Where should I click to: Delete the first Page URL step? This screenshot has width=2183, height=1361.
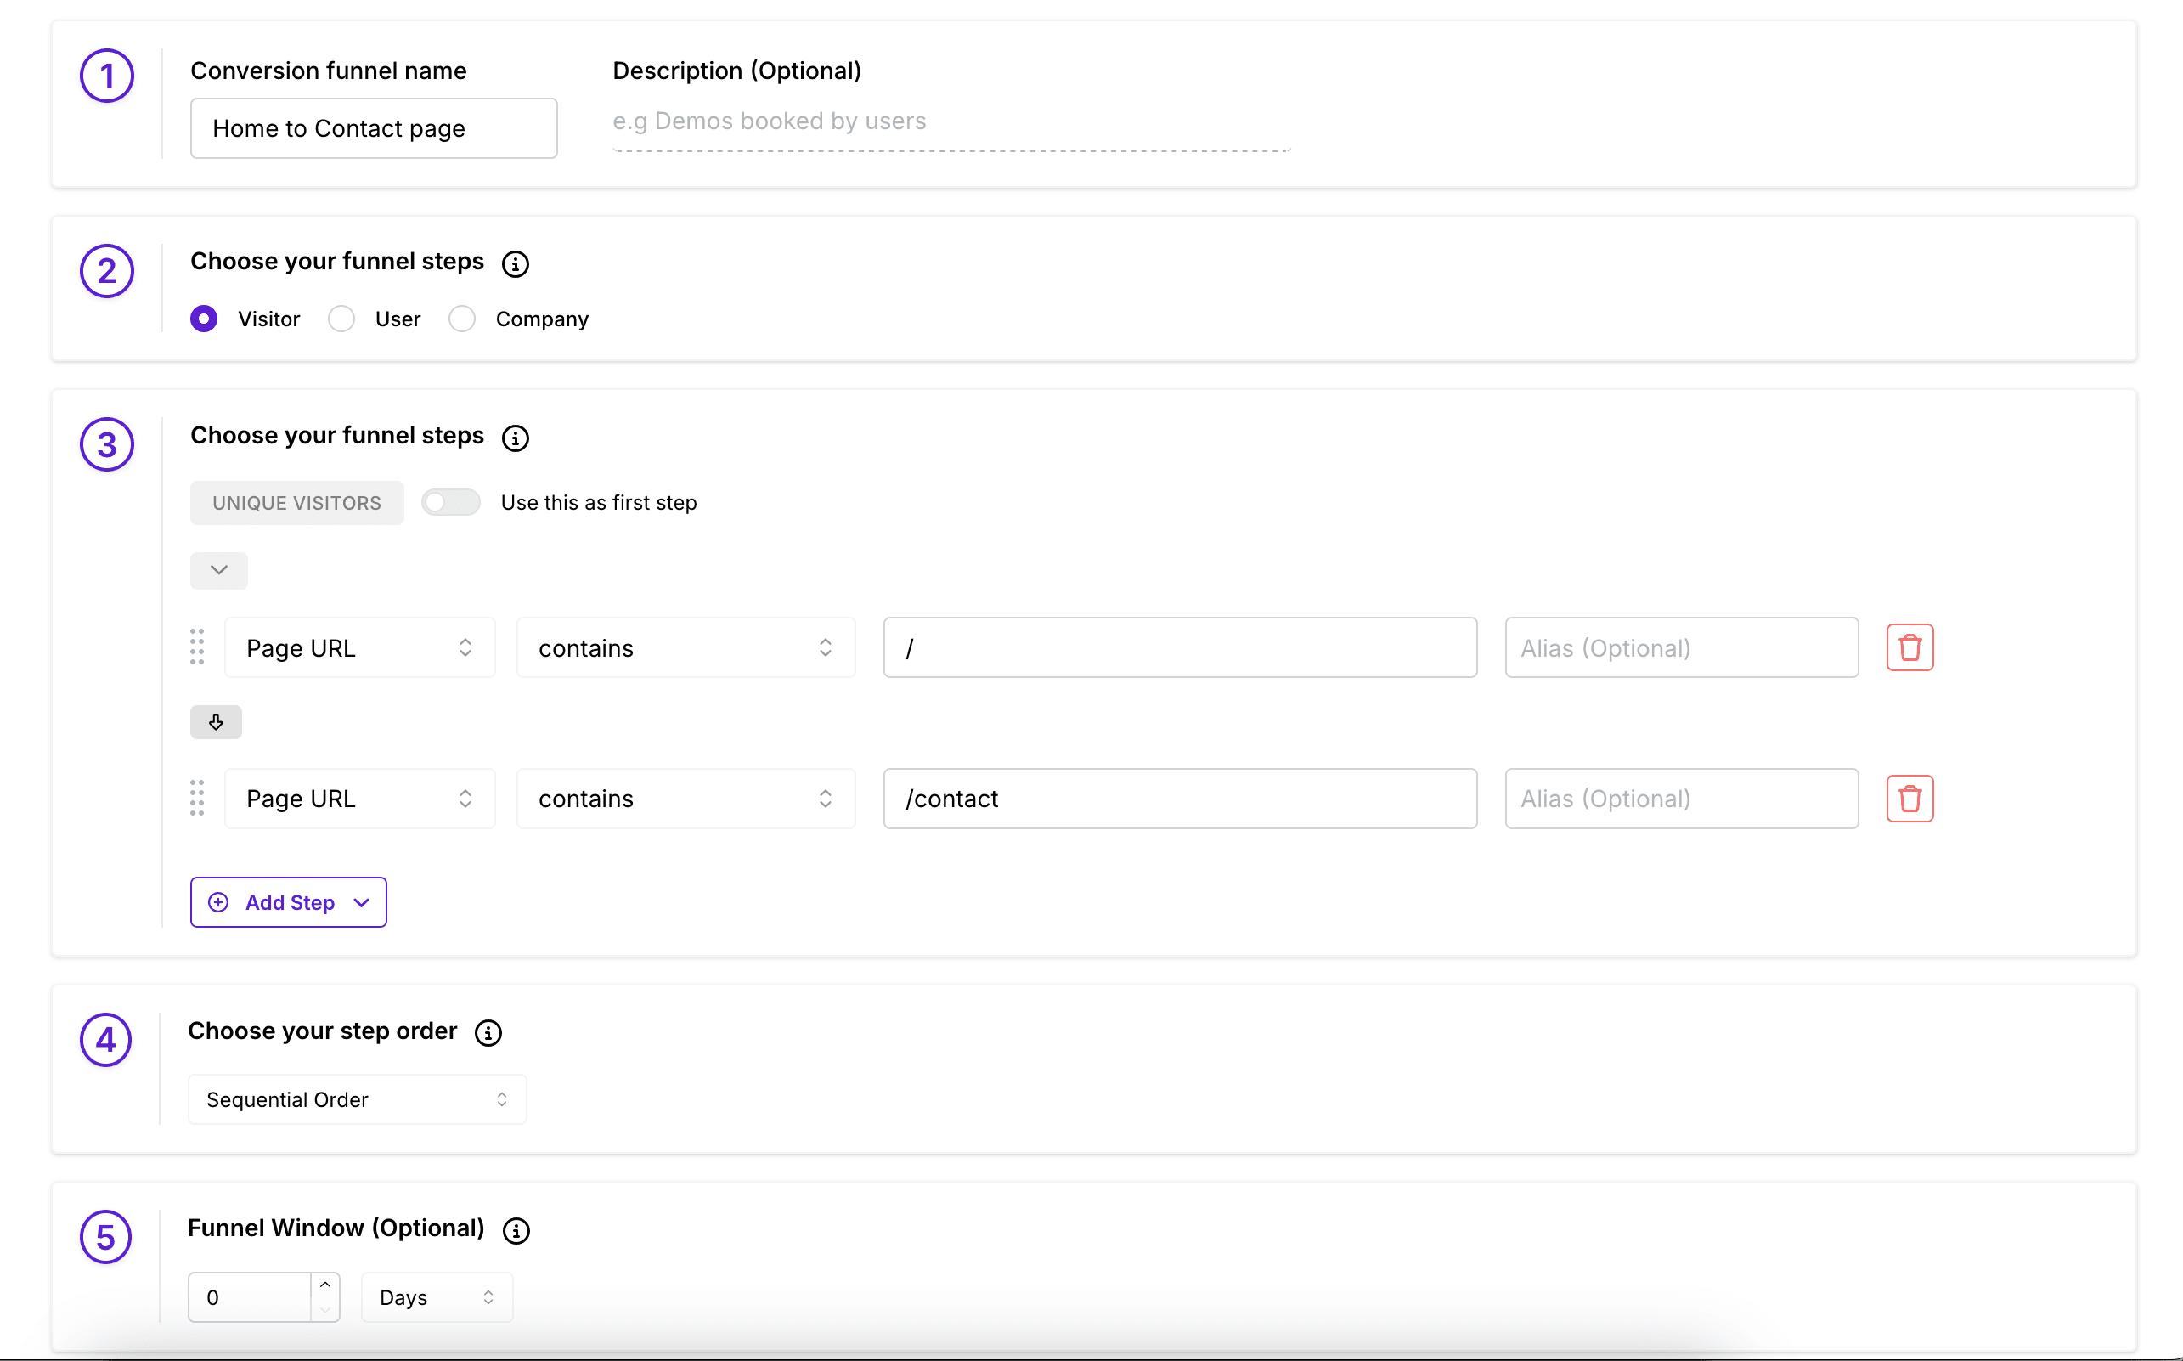(1909, 647)
